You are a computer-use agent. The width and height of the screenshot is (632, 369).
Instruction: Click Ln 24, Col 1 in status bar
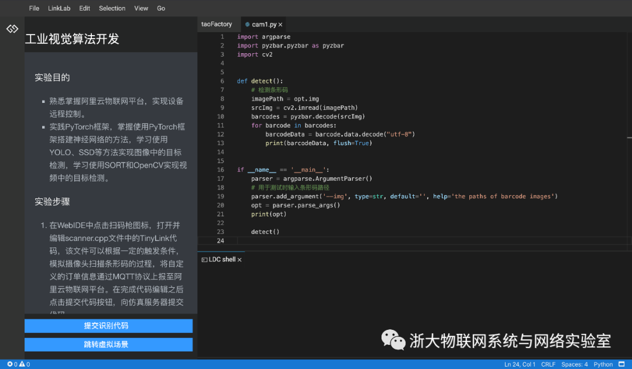(x=520, y=364)
